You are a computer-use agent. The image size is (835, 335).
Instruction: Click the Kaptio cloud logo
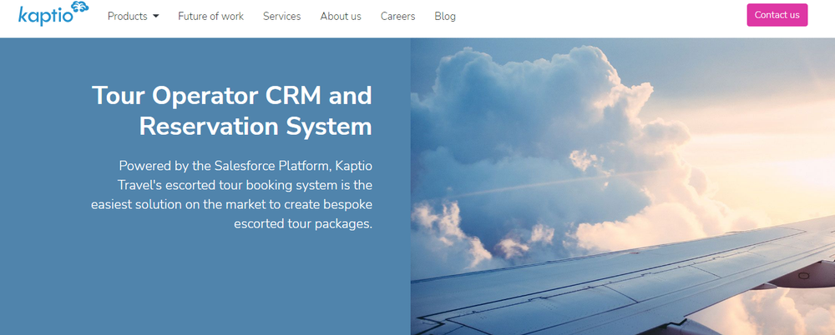53,14
